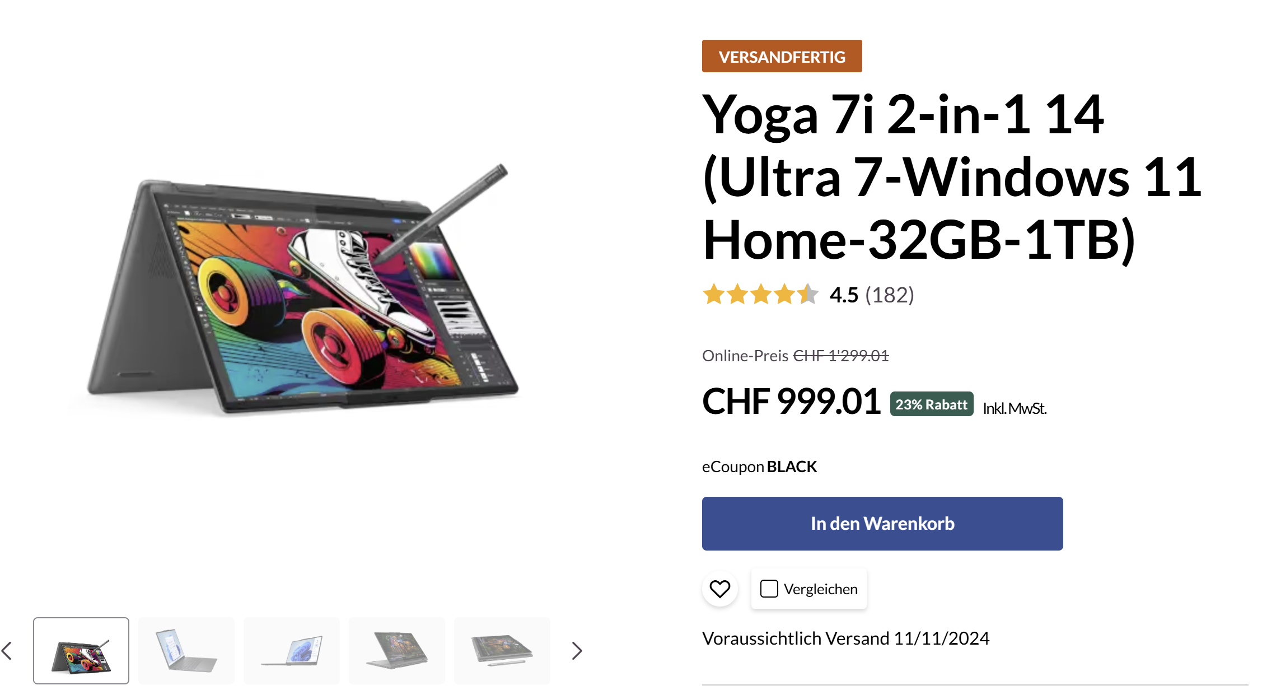Click the VERSANDFERTIG badge
Image resolution: width=1262 pixels, height=690 pixels.
(x=782, y=56)
